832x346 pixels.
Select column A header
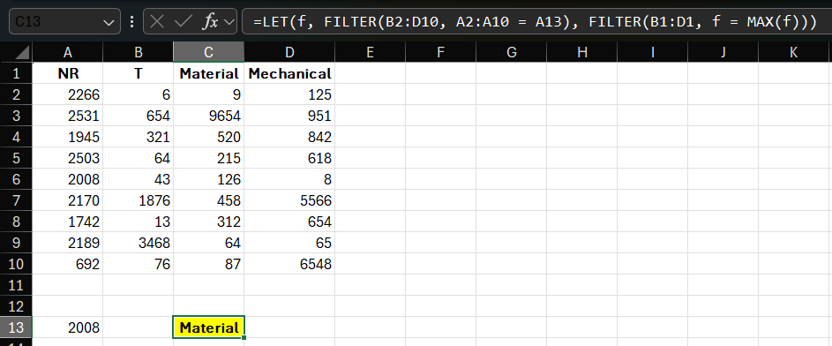click(x=67, y=52)
